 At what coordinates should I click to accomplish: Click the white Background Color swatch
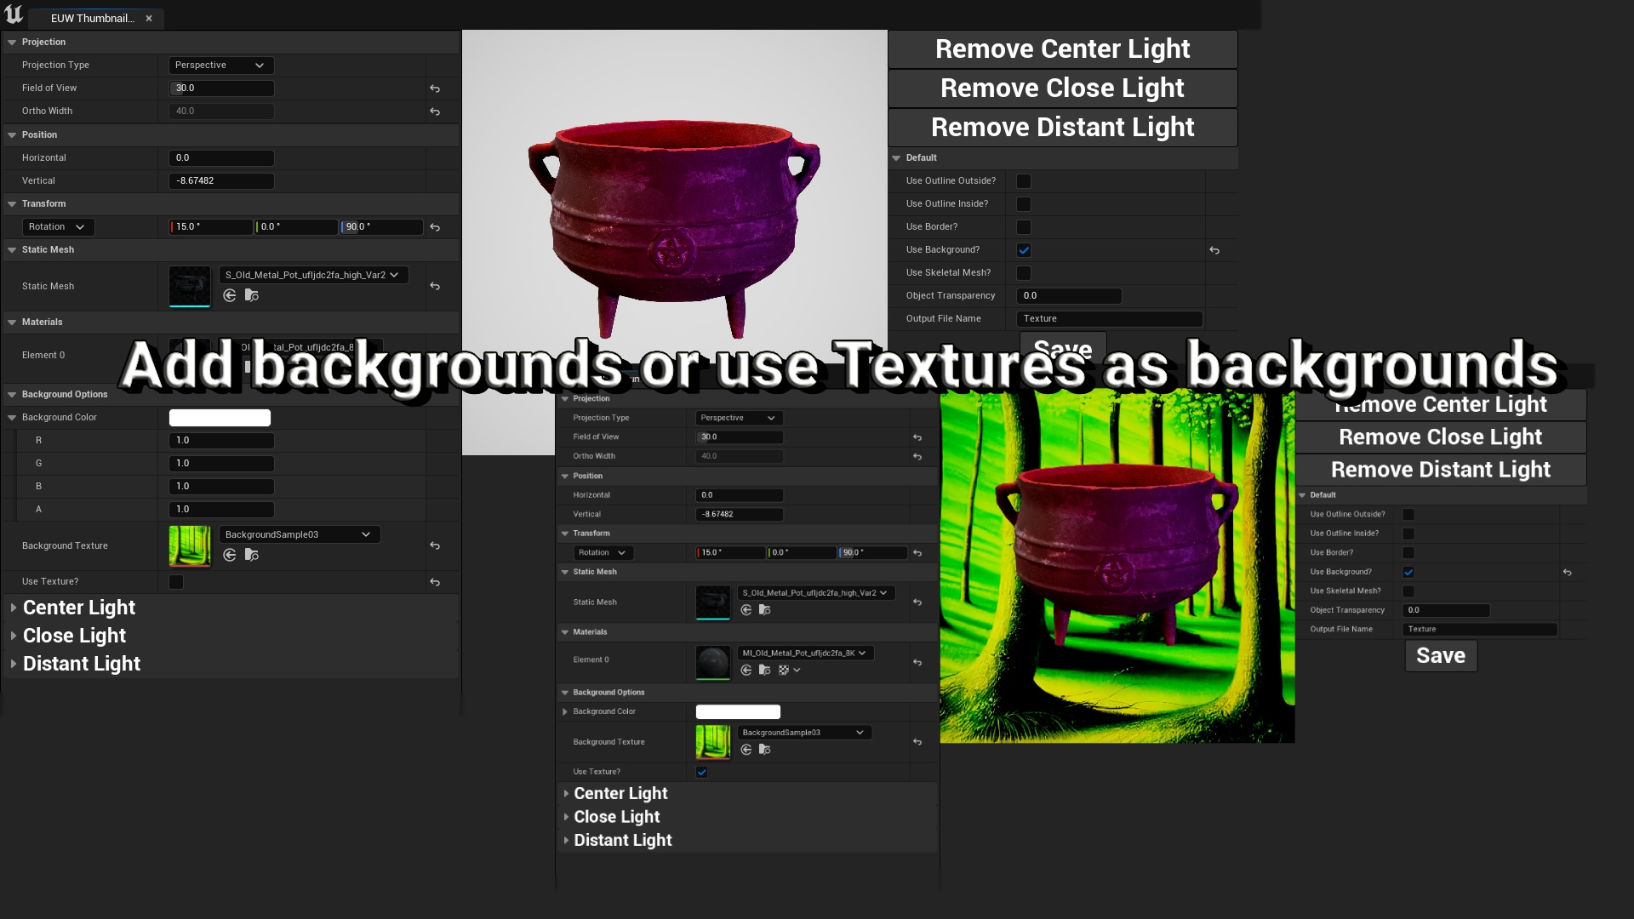[220, 418]
